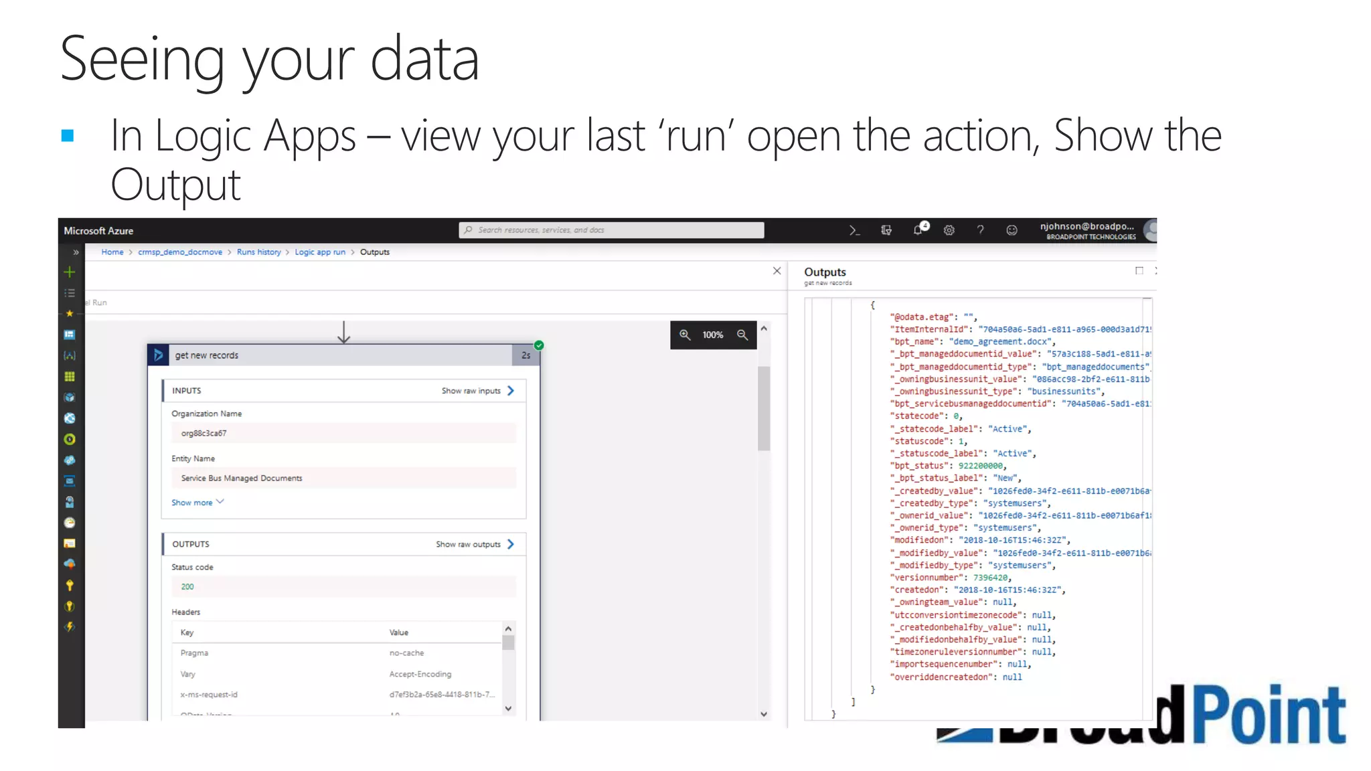The width and height of the screenshot is (1371, 771).
Task: Navigate to the crmsp_demo_docmove breadcrumb
Action: pos(179,252)
